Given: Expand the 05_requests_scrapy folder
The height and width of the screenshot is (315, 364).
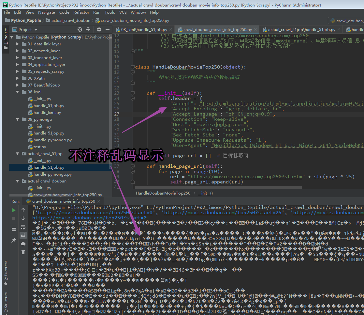Looking at the screenshot, I should 17,71.
